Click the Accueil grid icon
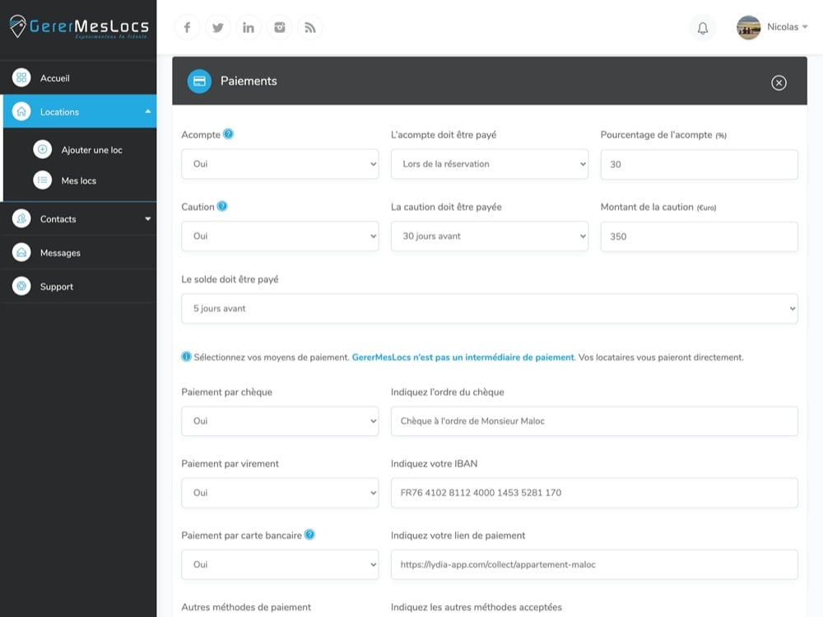 click(x=21, y=77)
